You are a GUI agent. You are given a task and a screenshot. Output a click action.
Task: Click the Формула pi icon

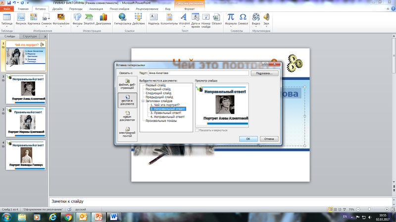(231, 19)
